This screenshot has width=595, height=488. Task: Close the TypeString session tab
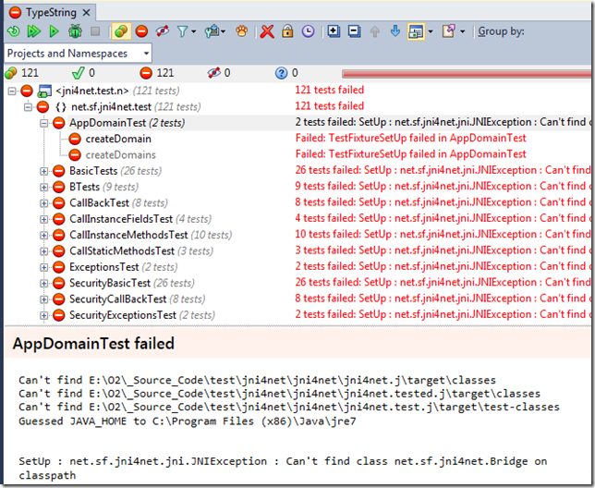tap(86, 13)
